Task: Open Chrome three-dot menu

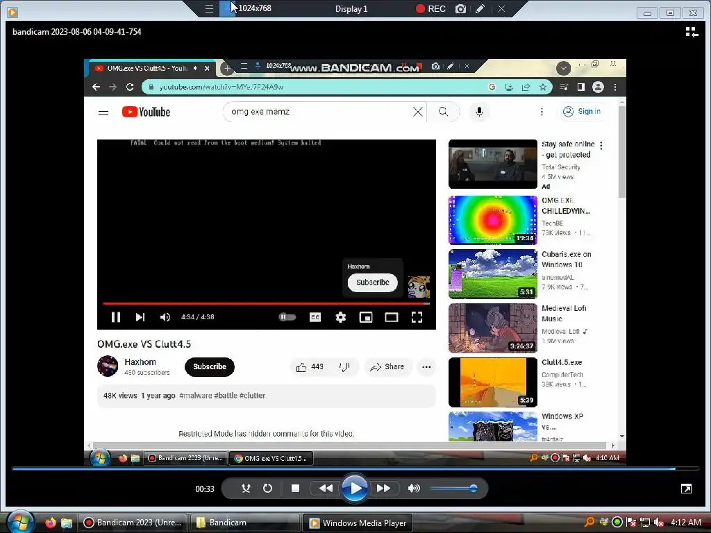Action: pyautogui.click(x=615, y=87)
